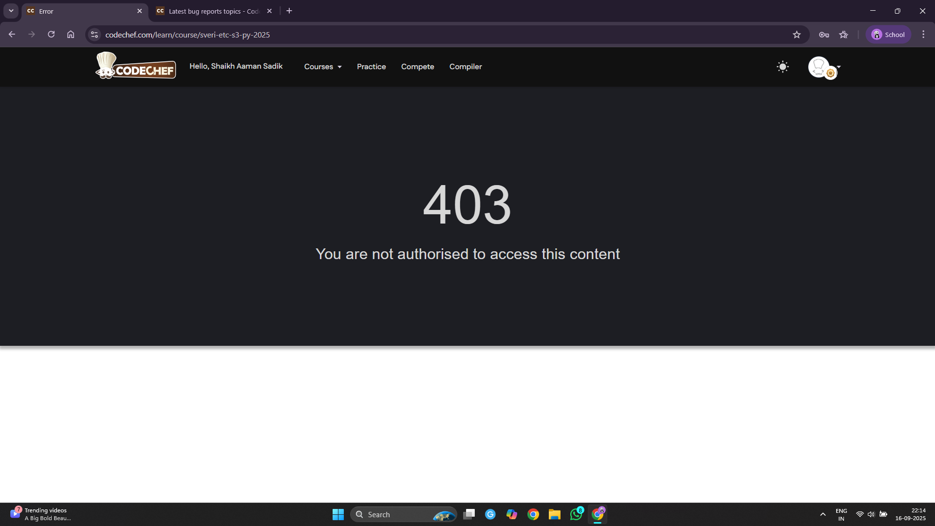Click the browser home icon
Image resolution: width=935 pixels, height=526 pixels.
pos(71,35)
